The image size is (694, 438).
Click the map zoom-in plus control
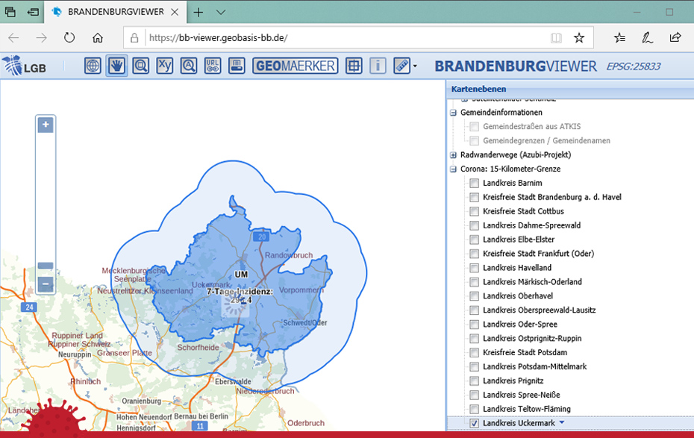[46, 124]
